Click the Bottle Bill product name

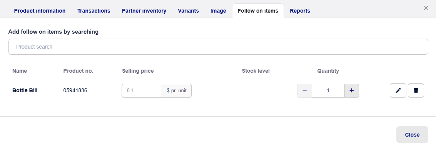pyautogui.click(x=25, y=90)
